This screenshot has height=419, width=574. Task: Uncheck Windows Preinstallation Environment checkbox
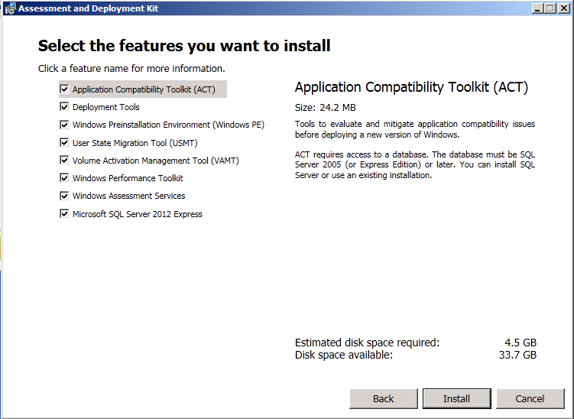point(64,125)
